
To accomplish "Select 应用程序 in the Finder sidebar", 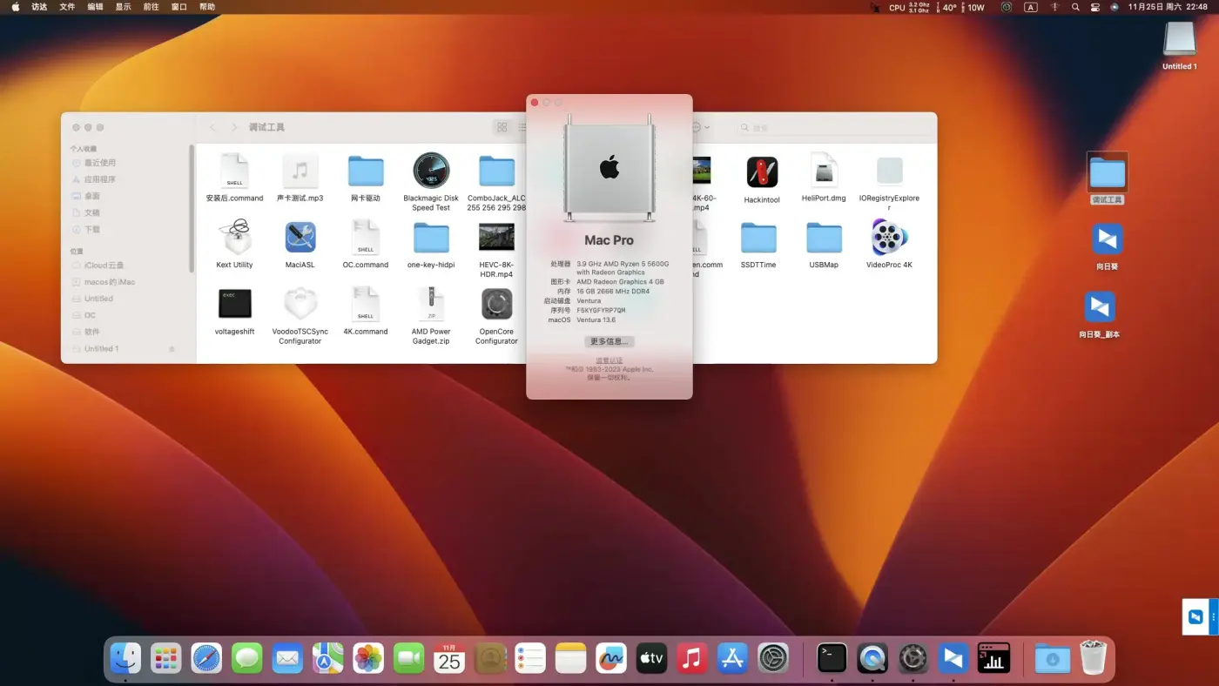I will pyautogui.click(x=99, y=179).
